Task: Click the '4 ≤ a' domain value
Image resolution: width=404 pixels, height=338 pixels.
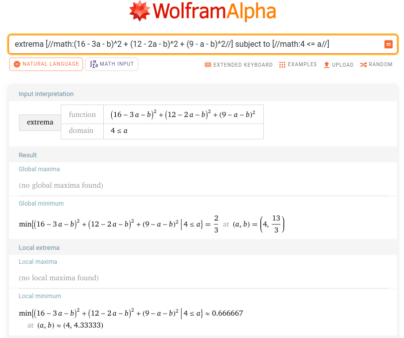Action: (119, 131)
